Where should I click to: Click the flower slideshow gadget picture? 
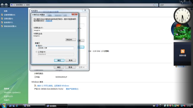182,33
